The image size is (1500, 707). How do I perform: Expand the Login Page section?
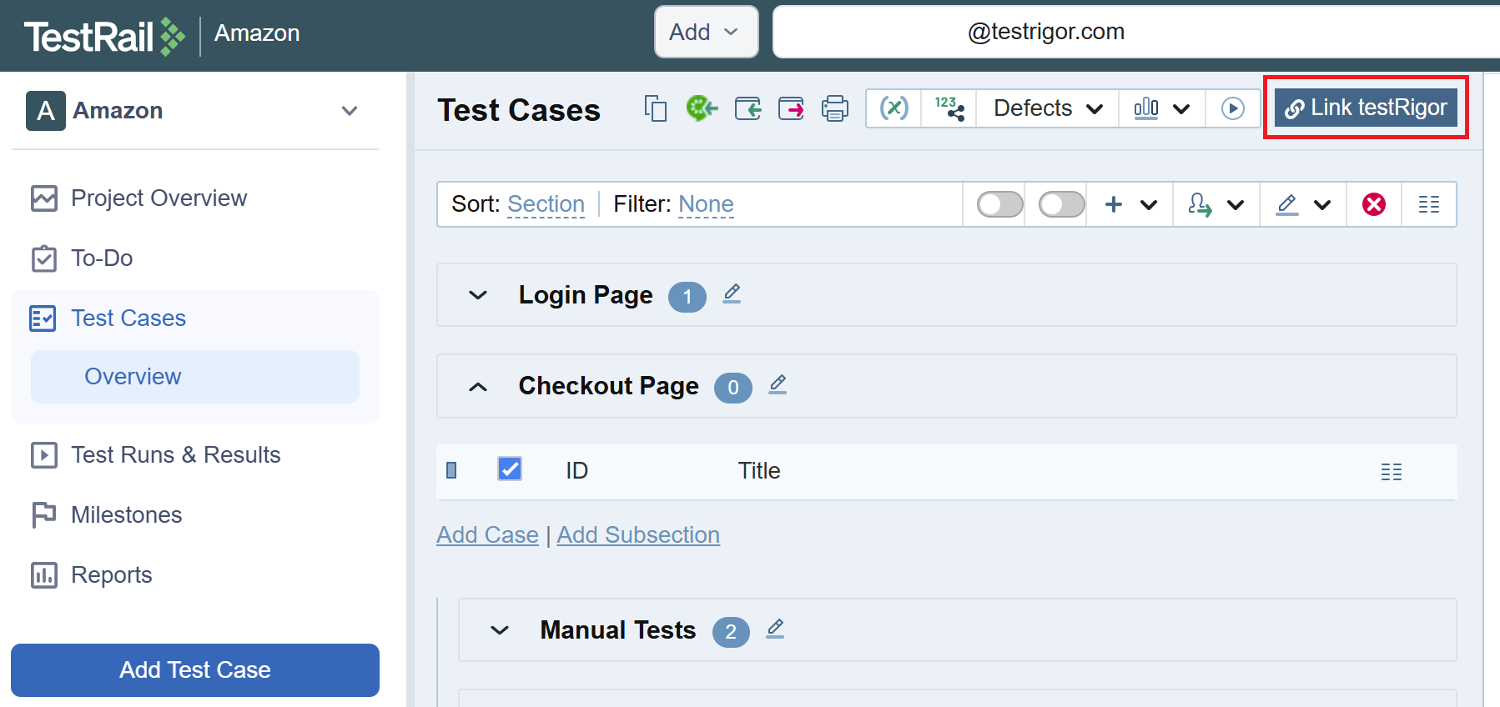point(478,295)
